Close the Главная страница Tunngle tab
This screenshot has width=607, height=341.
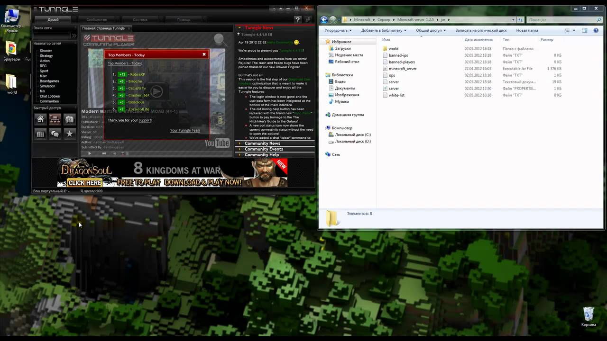point(129,28)
